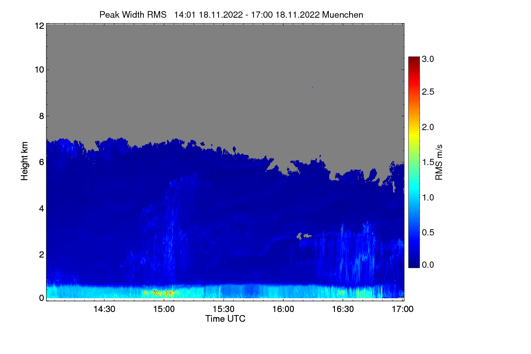Click the colorbar value 2.5
The height and width of the screenshot is (354, 531).
point(428,92)
